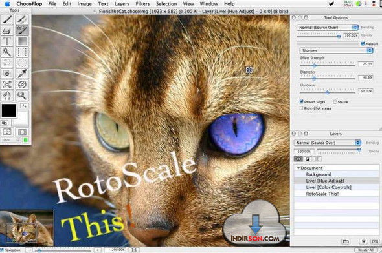Screen dimensions: 382x253
Task: Adjust the Hardness slider
Action: click(x=327, y=92)
